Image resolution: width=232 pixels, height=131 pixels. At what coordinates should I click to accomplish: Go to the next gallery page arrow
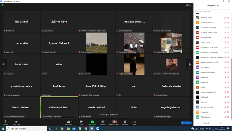pyautogui.click(x=190, y=64)
